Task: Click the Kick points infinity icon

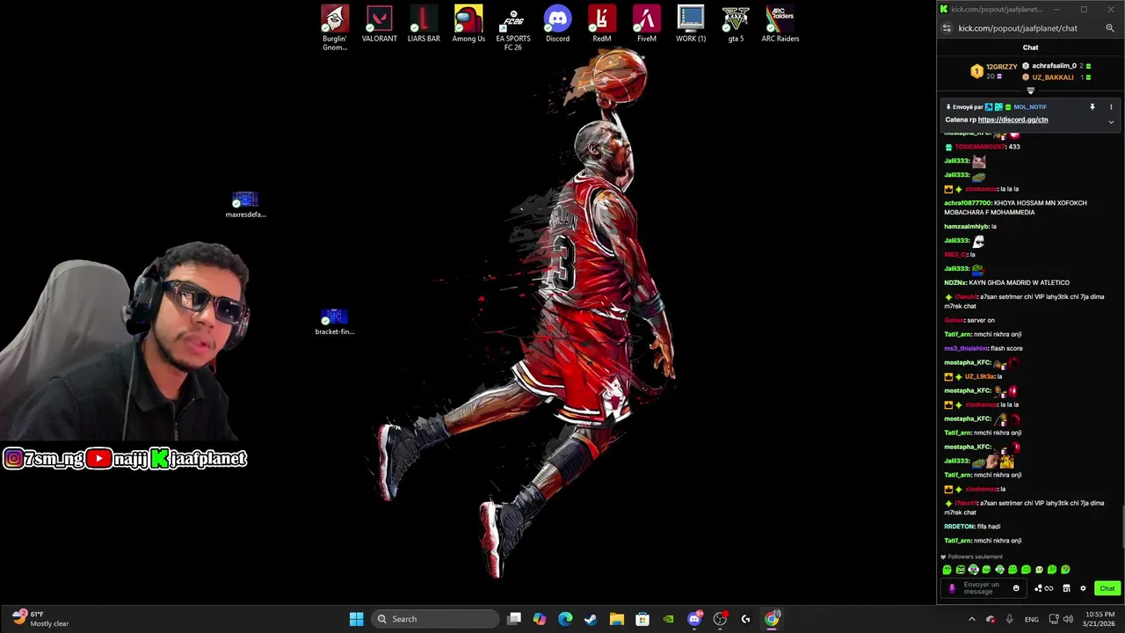Action: point(1043,588)
